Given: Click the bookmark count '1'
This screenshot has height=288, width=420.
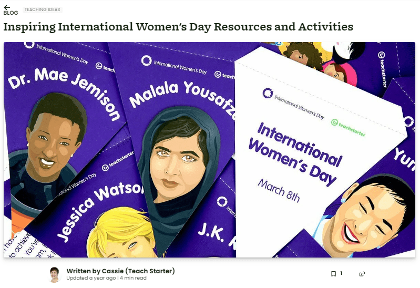Looking at the screenshot, I should click(341, 273).
